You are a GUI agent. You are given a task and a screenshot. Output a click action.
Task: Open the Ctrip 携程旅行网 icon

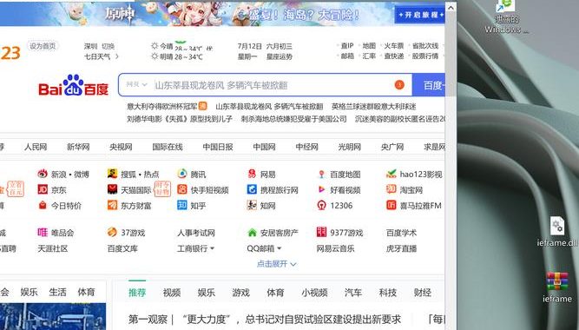point(252,189)
